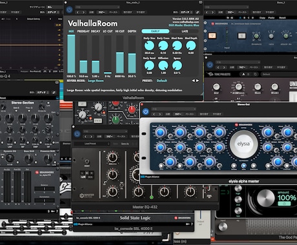
Task: Click Early Send knob in ValhallaRoom
Action: (149, 66)
